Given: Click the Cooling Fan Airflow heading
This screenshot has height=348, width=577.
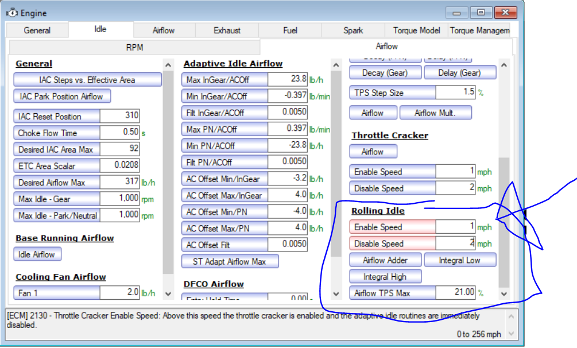Looking at the screenshot, I should pyautogui.click(x=61, y=277).
